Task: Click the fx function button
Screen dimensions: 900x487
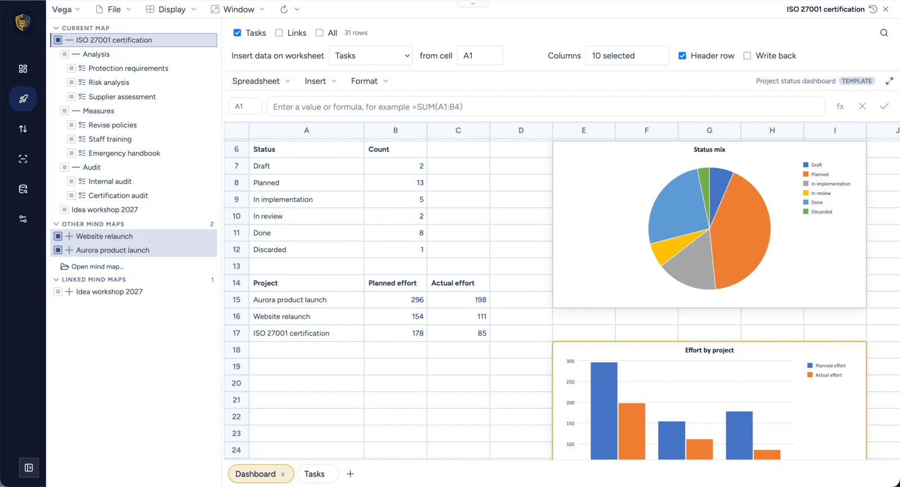Action: tap(840, 106)
